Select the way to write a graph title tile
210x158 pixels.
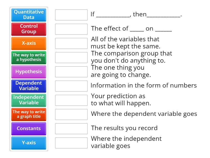(28, 114)
